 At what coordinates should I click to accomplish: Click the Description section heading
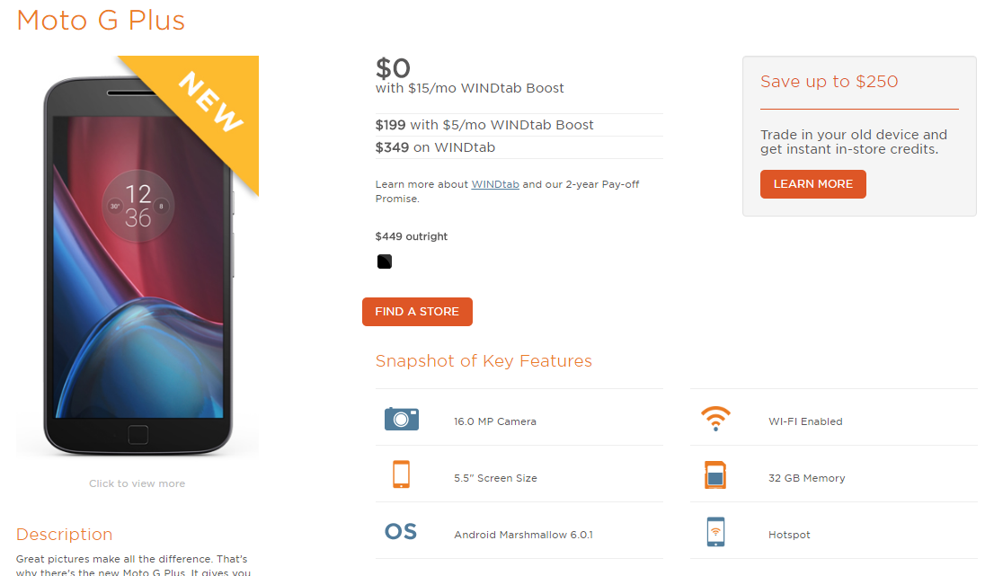pos(65,535)
